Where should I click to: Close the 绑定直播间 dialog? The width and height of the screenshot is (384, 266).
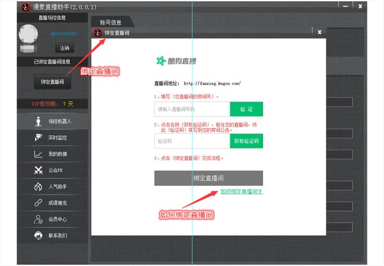coord(319,31)
